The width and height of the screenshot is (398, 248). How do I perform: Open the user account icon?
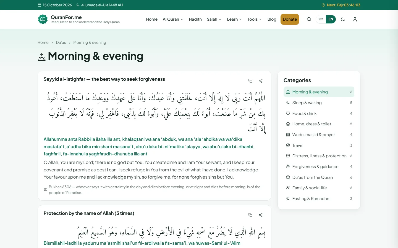(x=355, y=19)
